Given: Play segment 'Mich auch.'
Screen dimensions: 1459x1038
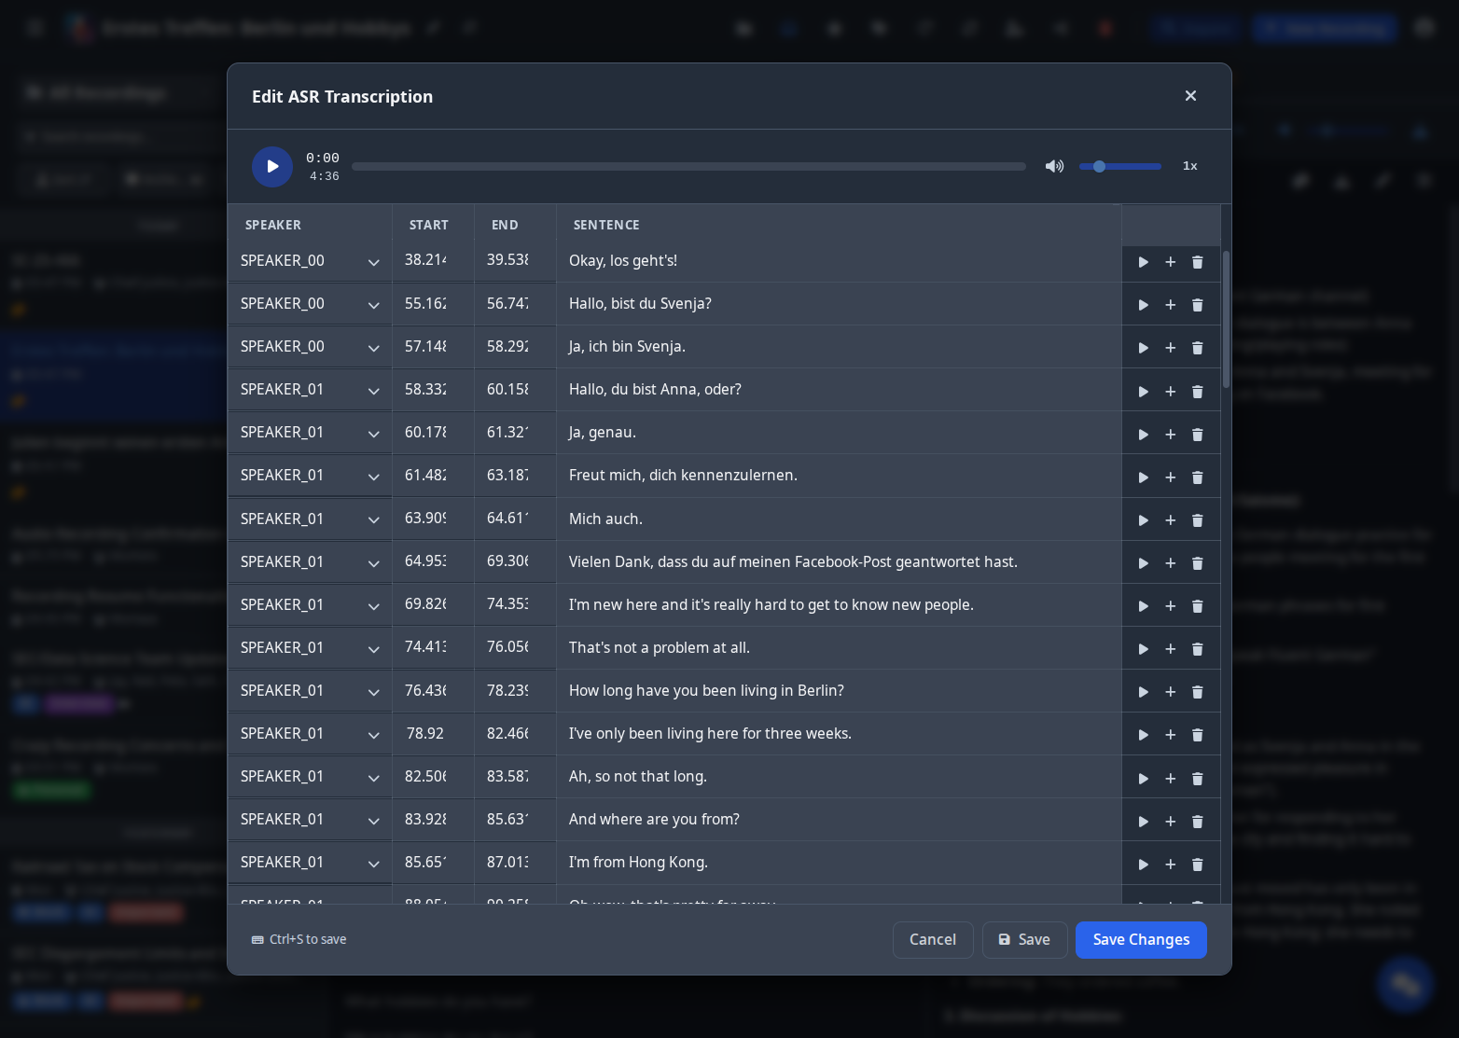Looking at the screenshot, I should (x=1143, y=520).
